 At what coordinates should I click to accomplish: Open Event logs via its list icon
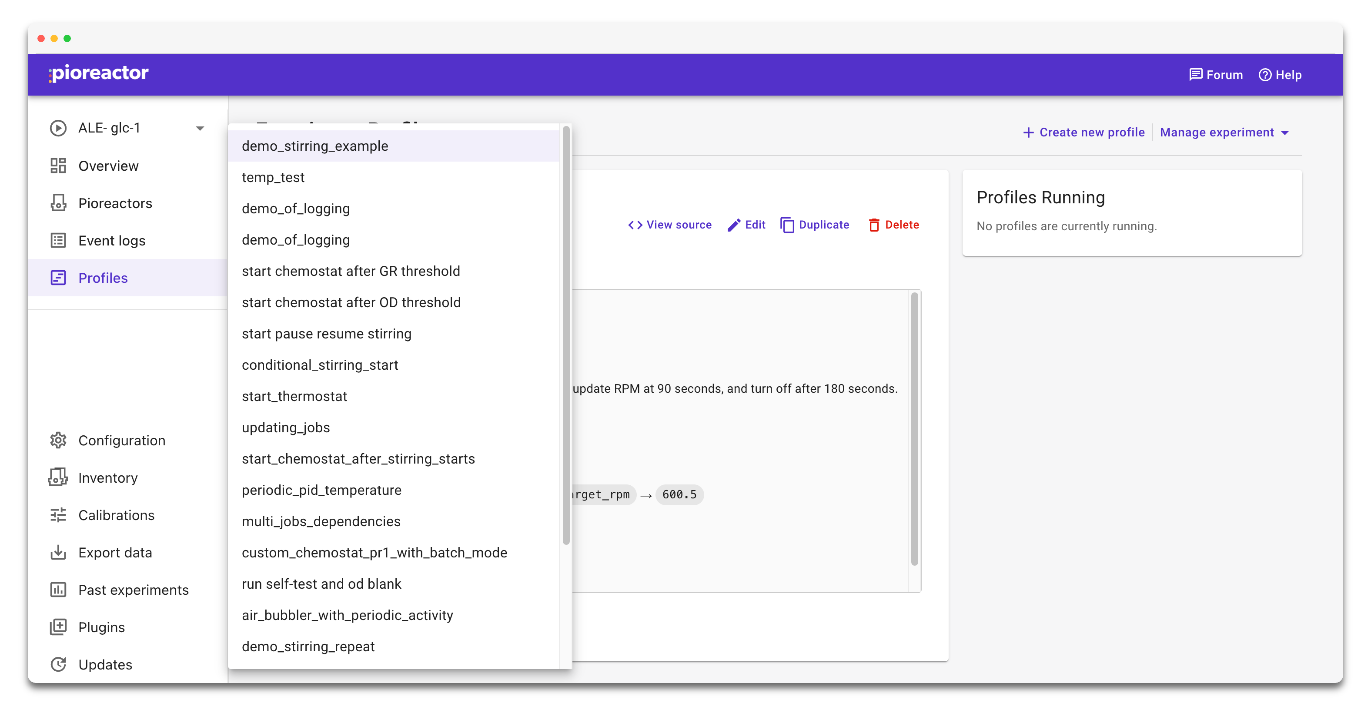point(58,240)
